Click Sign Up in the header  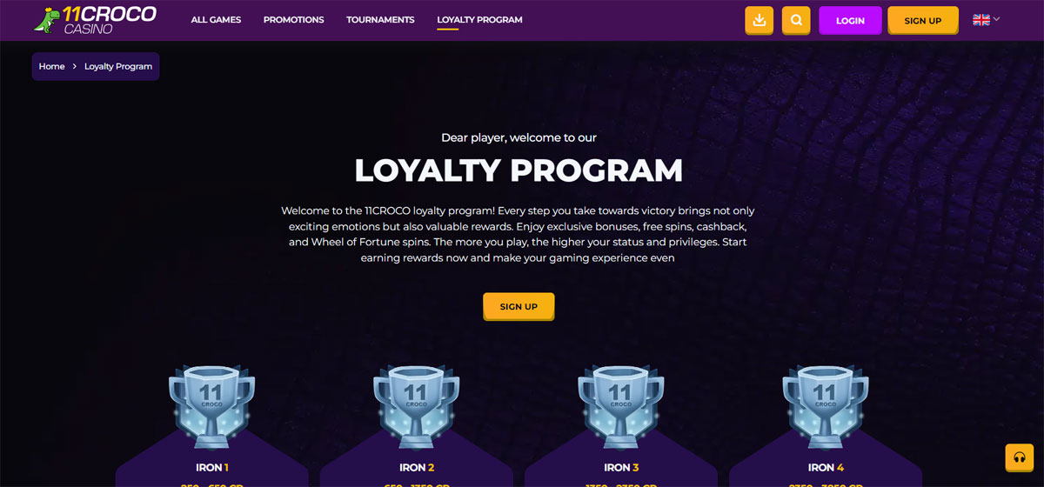click(922, 20)
